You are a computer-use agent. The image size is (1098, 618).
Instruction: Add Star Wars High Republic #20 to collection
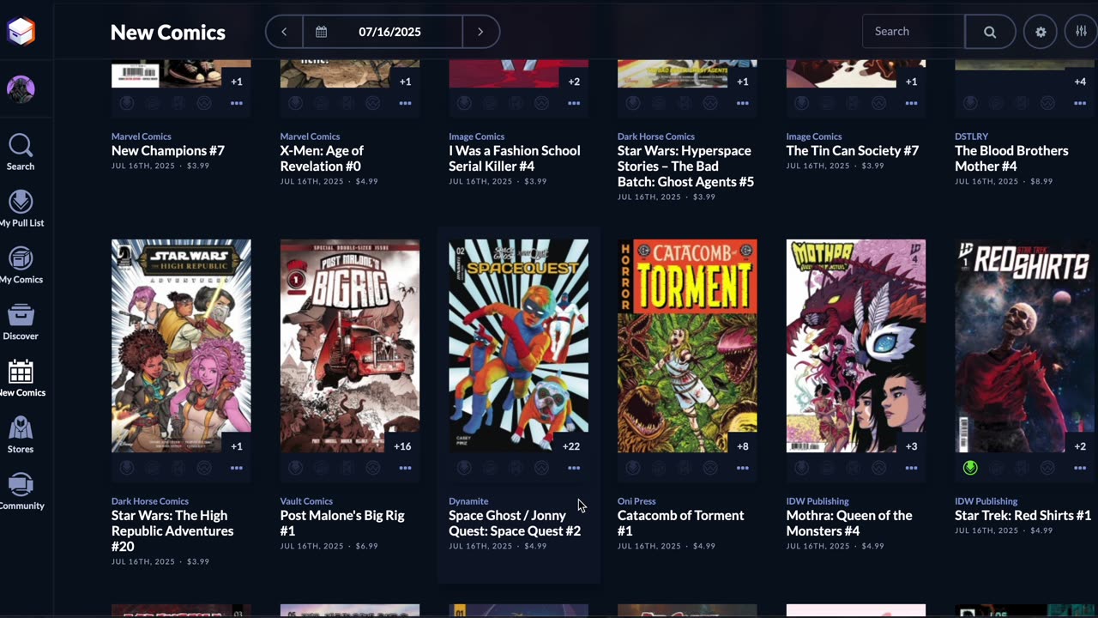153,468
